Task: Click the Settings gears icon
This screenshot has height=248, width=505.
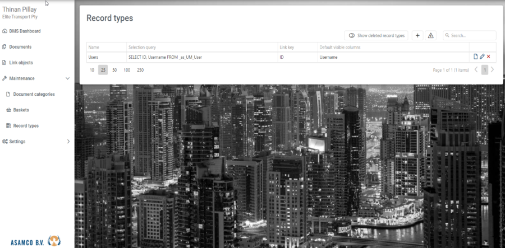Action: click(x=4, y=141)
